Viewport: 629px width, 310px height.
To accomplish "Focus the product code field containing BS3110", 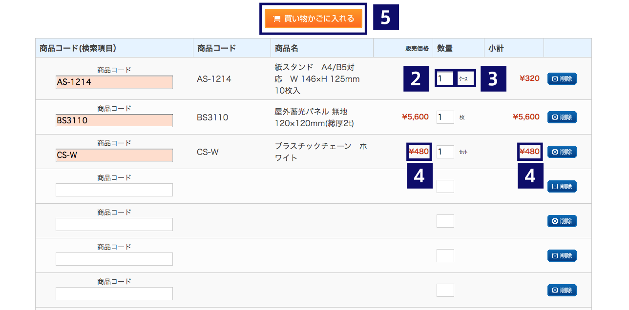I will [114, 120].
